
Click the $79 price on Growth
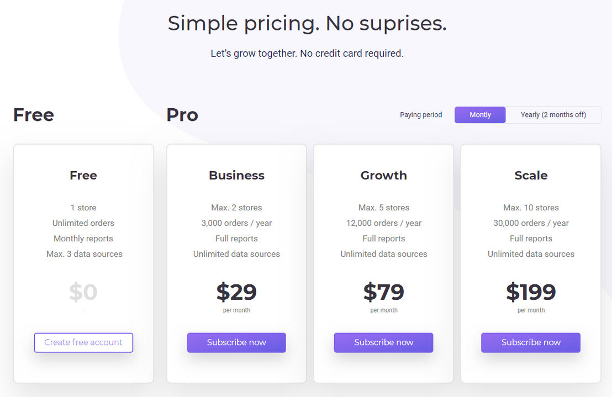point(384,292)
